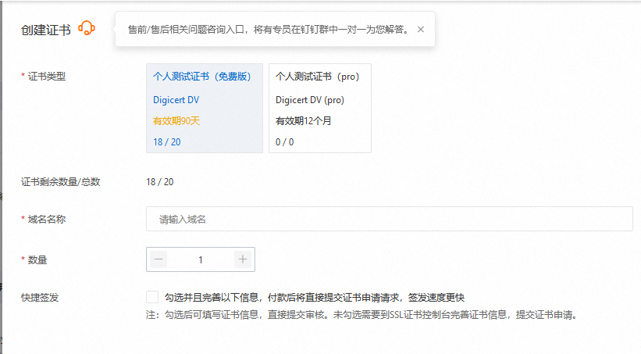Click the quantity value box showing 1

pos(201,259)
